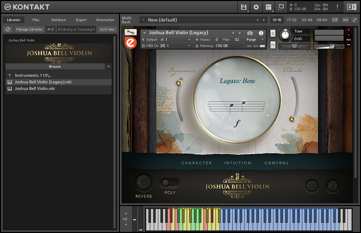Screen dimensions: 361x233
Task: Click the panic exclamation icon
Action: 337,7
